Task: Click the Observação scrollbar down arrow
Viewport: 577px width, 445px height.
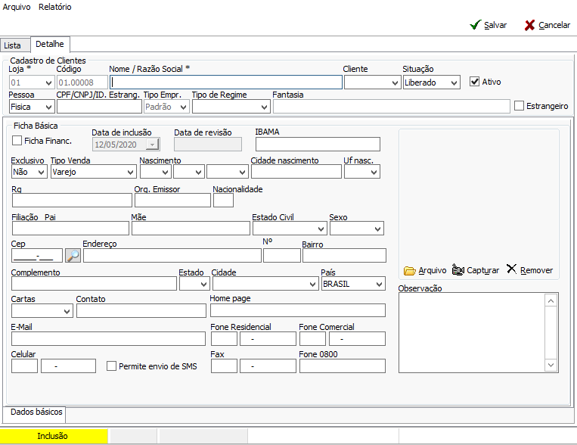Action: coord(551,365)
